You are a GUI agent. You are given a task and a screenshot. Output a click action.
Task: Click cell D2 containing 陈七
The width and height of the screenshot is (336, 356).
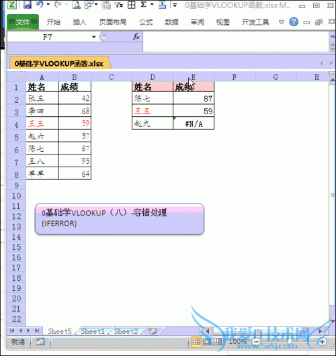pyautogui.click(x=153, y=99)
